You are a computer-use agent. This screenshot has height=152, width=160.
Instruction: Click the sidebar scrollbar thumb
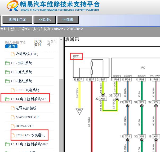tap(61, 115)
